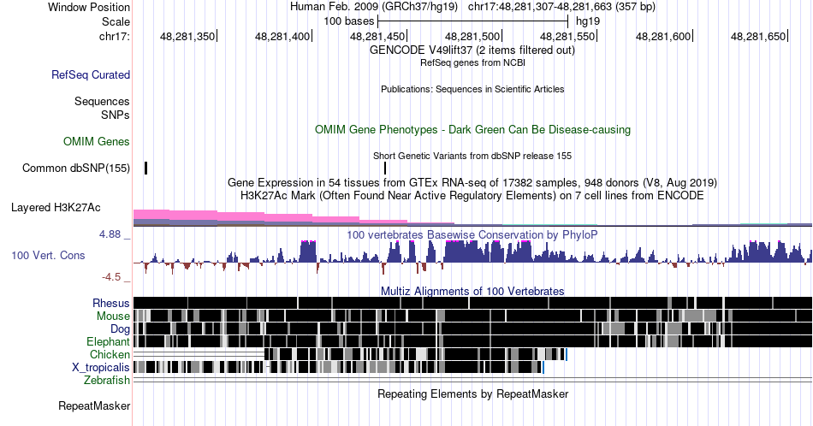813x426 pixels.
Task: Select the Elephant alignment row label
Action: coord(109,341)
